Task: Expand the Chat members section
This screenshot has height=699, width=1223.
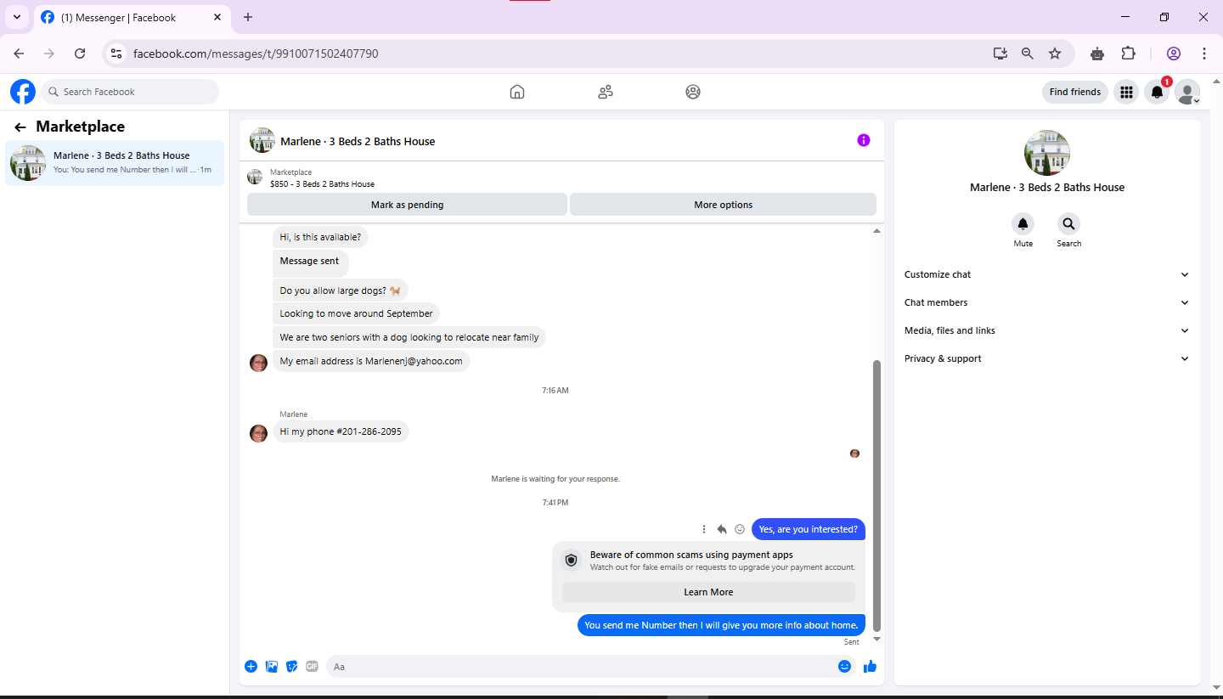Action: pyautogui.click(x=1046, y=302)
